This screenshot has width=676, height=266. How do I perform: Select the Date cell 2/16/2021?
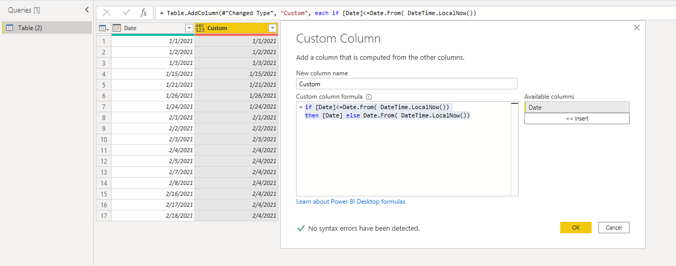(x=153, y=194)
